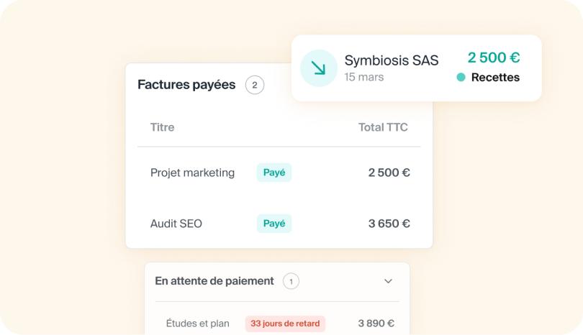583x335 pixels.
Task: Collapse the En attente de paiement section
Action: tap(388, 281)
